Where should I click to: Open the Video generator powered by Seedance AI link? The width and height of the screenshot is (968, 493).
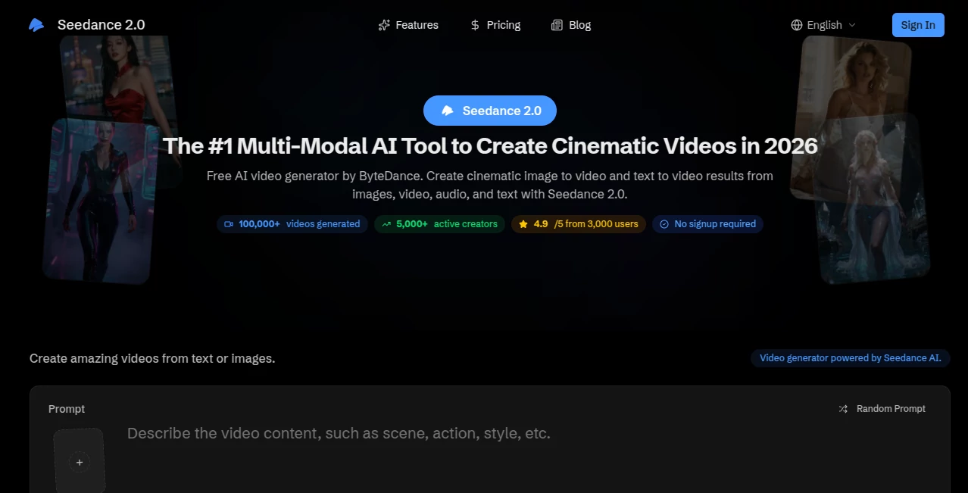pos(849,357)
